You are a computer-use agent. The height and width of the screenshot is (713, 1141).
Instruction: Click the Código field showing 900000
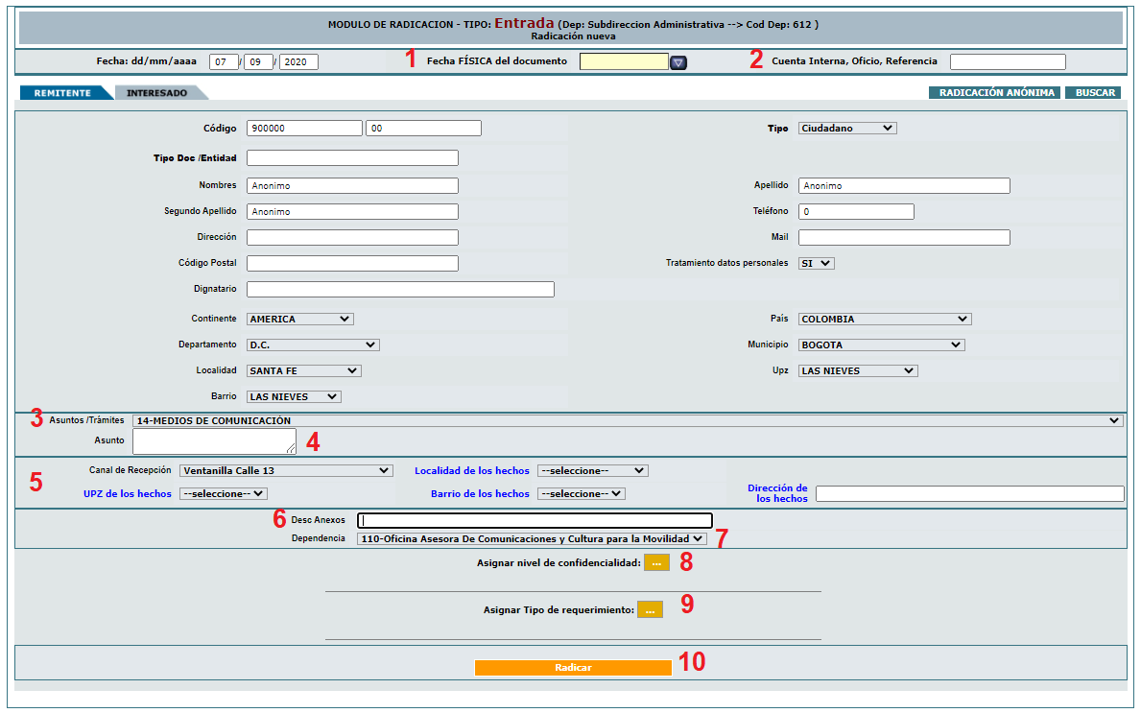pos(304,128)
